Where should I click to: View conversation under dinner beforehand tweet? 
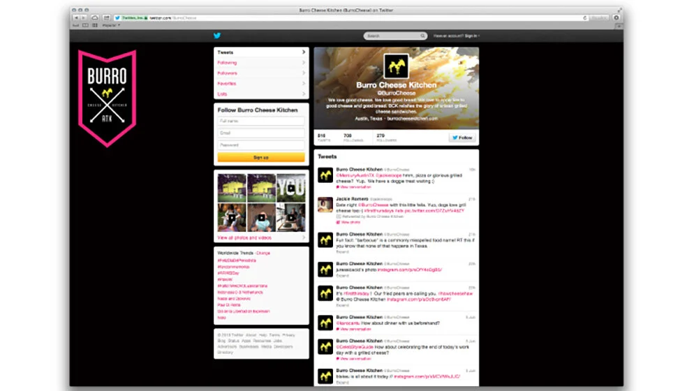354,329
